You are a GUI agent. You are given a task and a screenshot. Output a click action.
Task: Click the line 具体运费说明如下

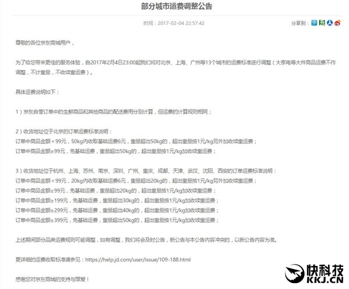pos(37,92)
